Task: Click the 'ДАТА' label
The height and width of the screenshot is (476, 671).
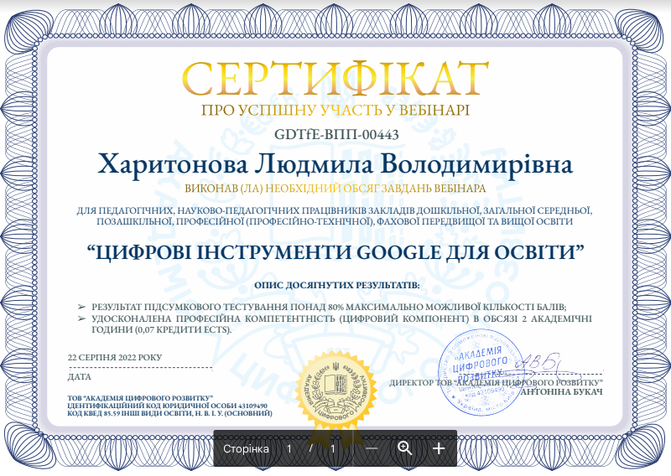Action: [79, 377]
